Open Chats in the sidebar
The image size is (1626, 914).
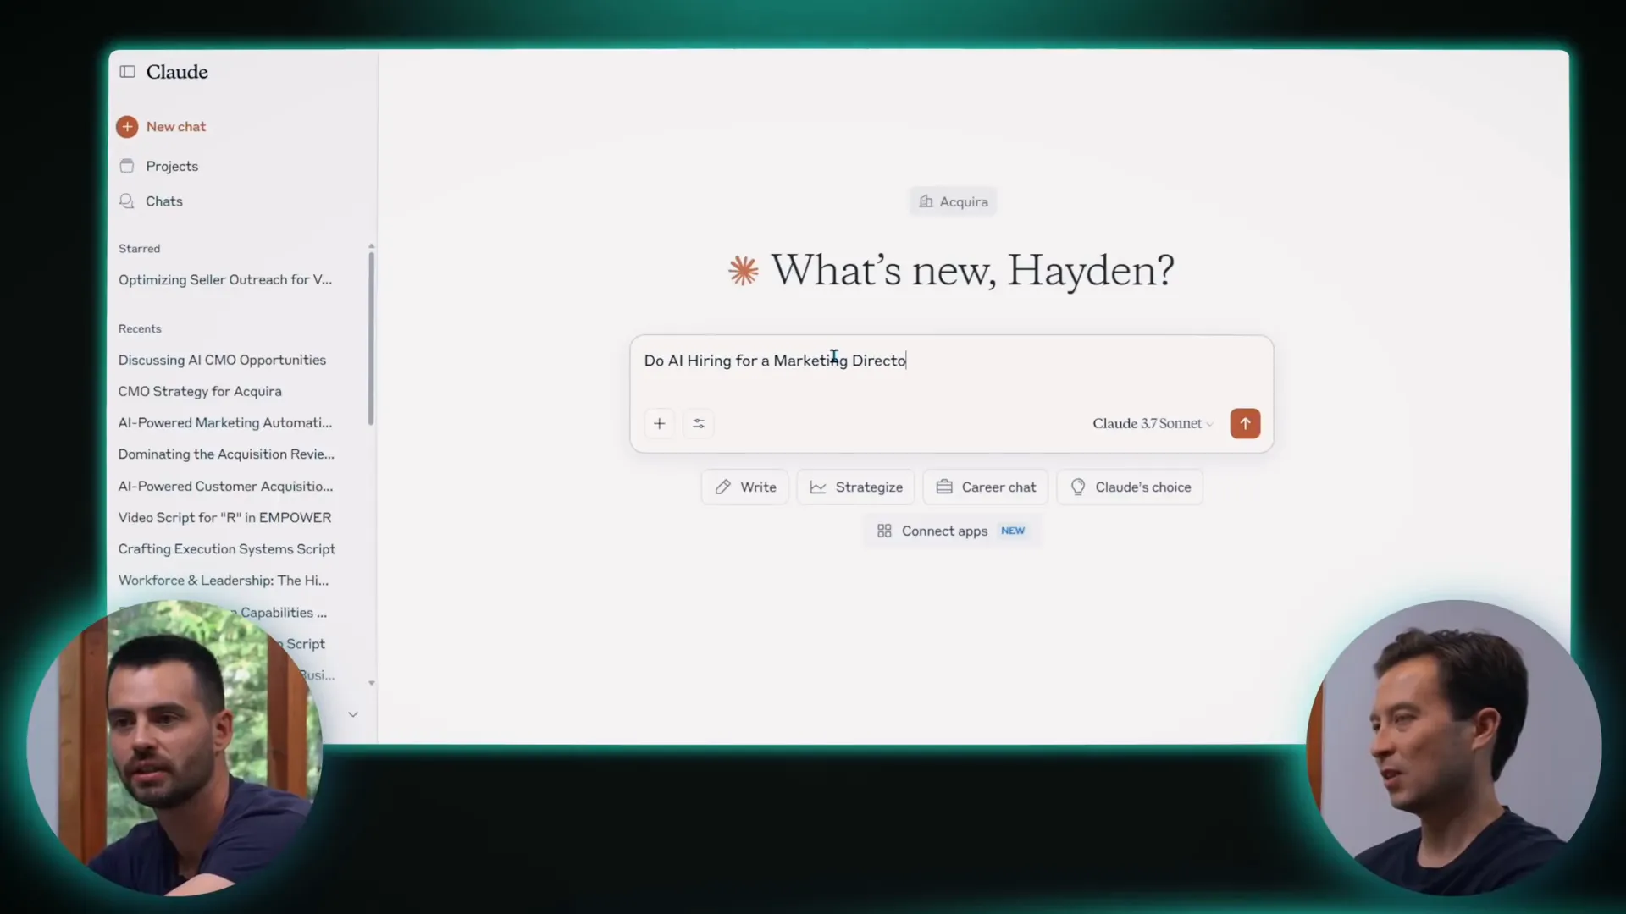pyautogui.click(x=163, y=201)
